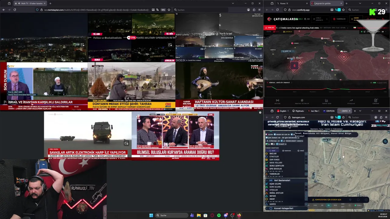Open the TAHMİN bar chart icon
This screenshot has height=219, width=390.
coord(326,101)
